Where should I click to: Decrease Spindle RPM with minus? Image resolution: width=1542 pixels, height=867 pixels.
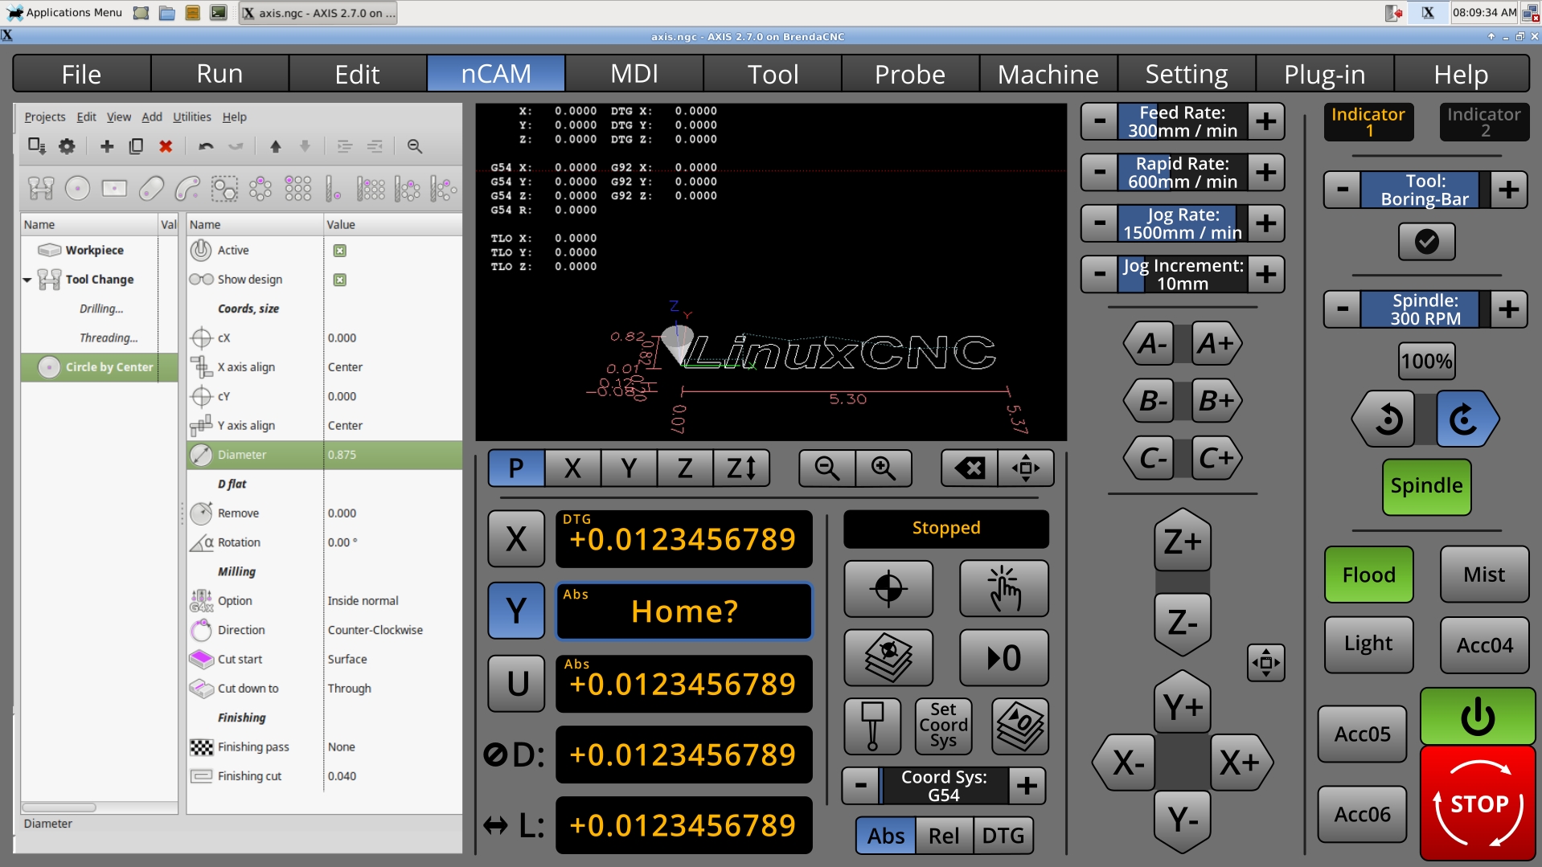[1343, 309]
